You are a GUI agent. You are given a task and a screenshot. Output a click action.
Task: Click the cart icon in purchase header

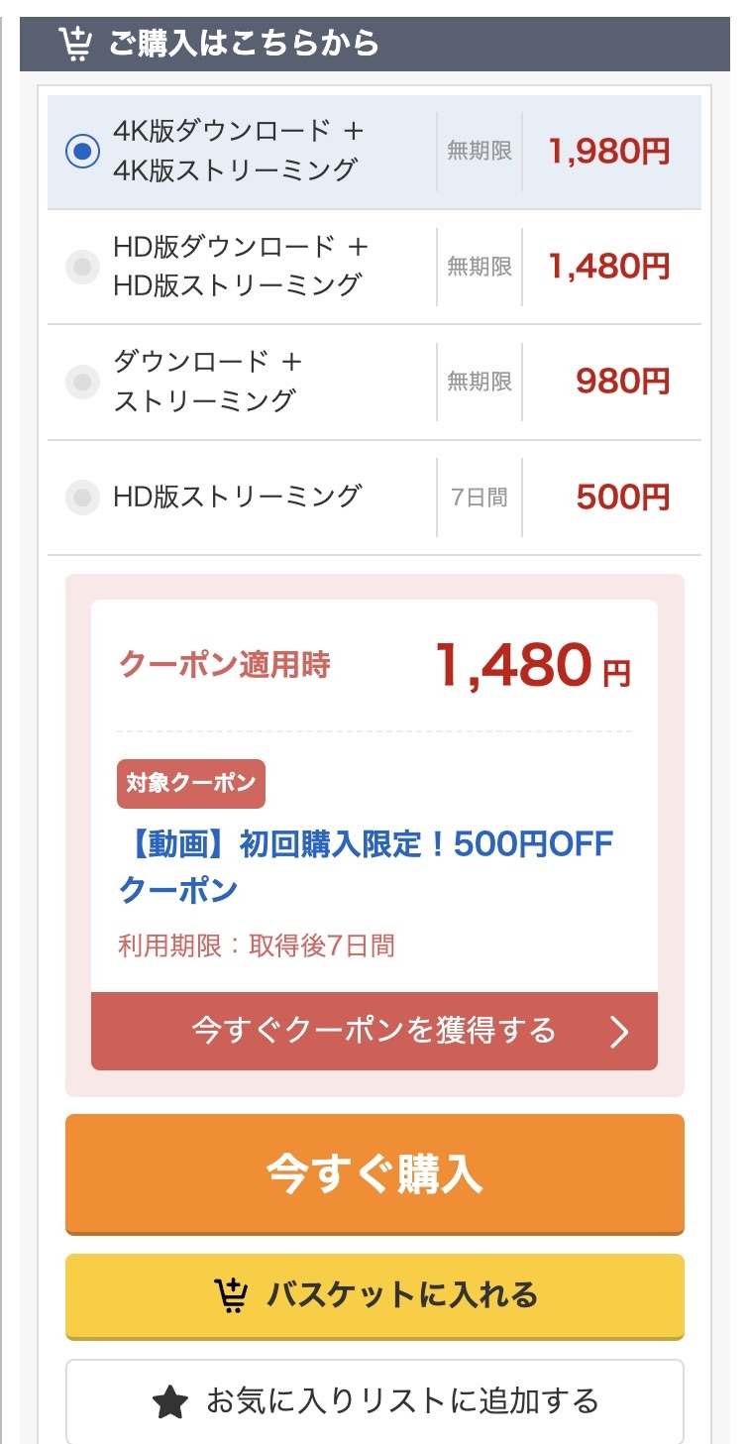[x=75, y=45]
